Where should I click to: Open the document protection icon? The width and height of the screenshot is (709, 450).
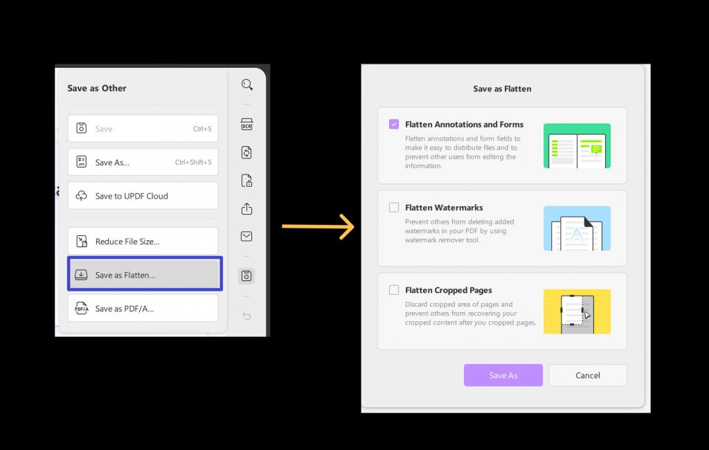point(246,180)
